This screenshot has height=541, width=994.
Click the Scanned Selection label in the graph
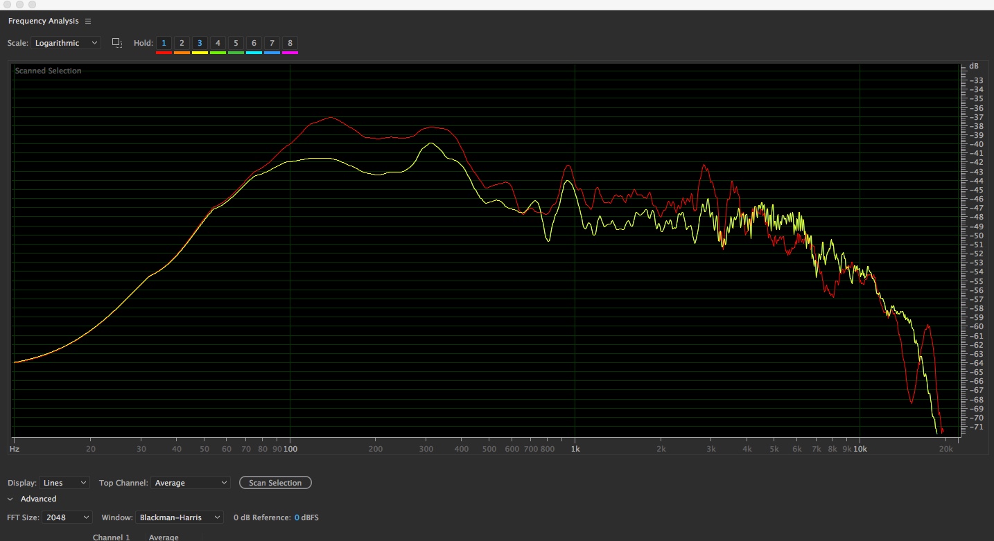click(49, 71)
